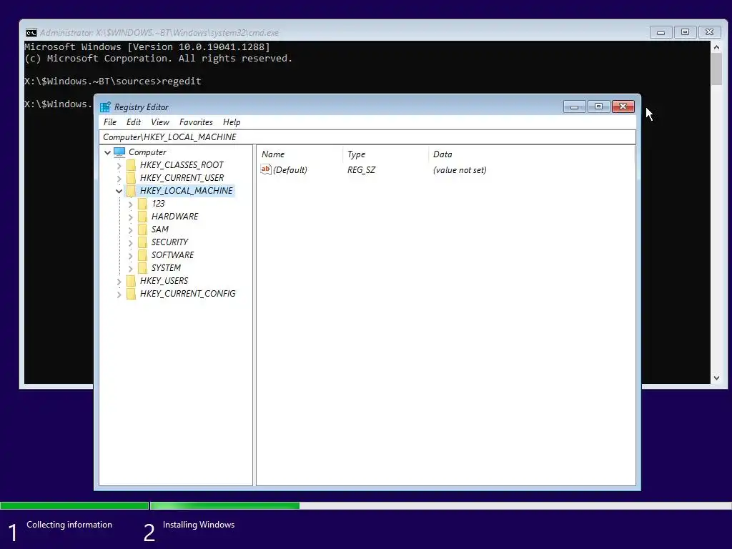Select the (Default) value name

(290, 170)
